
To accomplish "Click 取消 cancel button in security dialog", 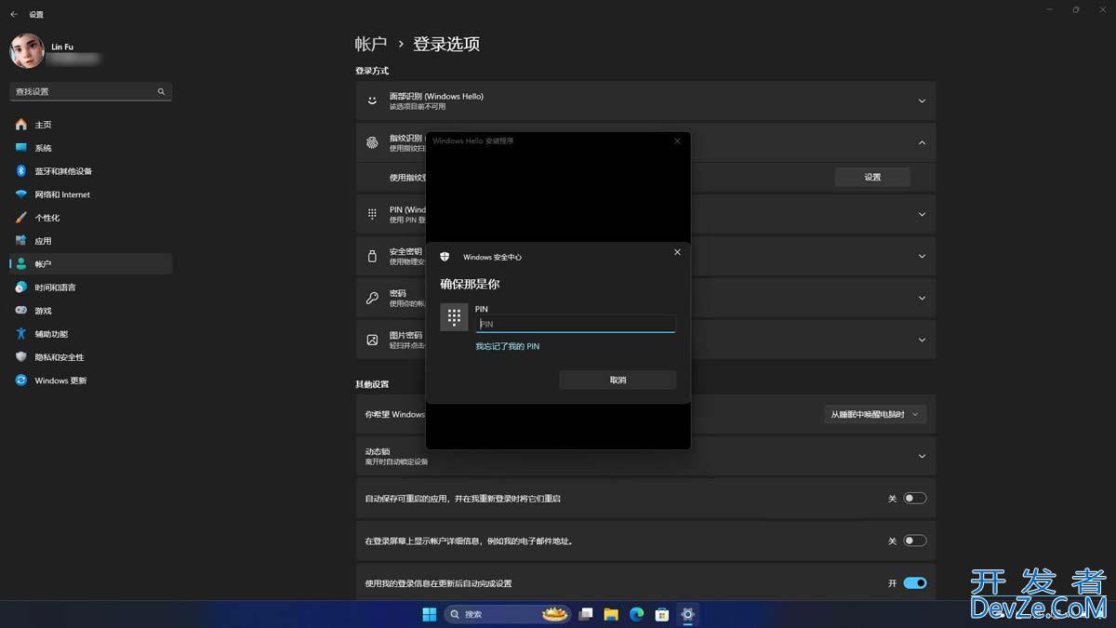I will (618, 380).
